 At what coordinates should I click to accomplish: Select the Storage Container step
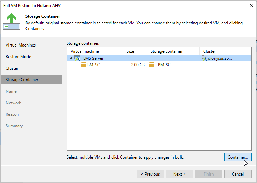22,80
